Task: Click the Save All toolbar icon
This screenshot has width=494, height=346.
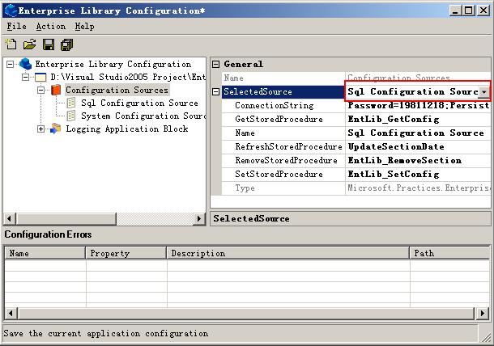Action: pos(66,44)
